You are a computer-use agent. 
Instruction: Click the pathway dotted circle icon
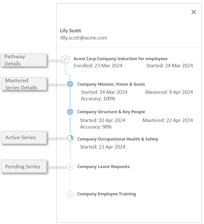[x=65, y=60]
